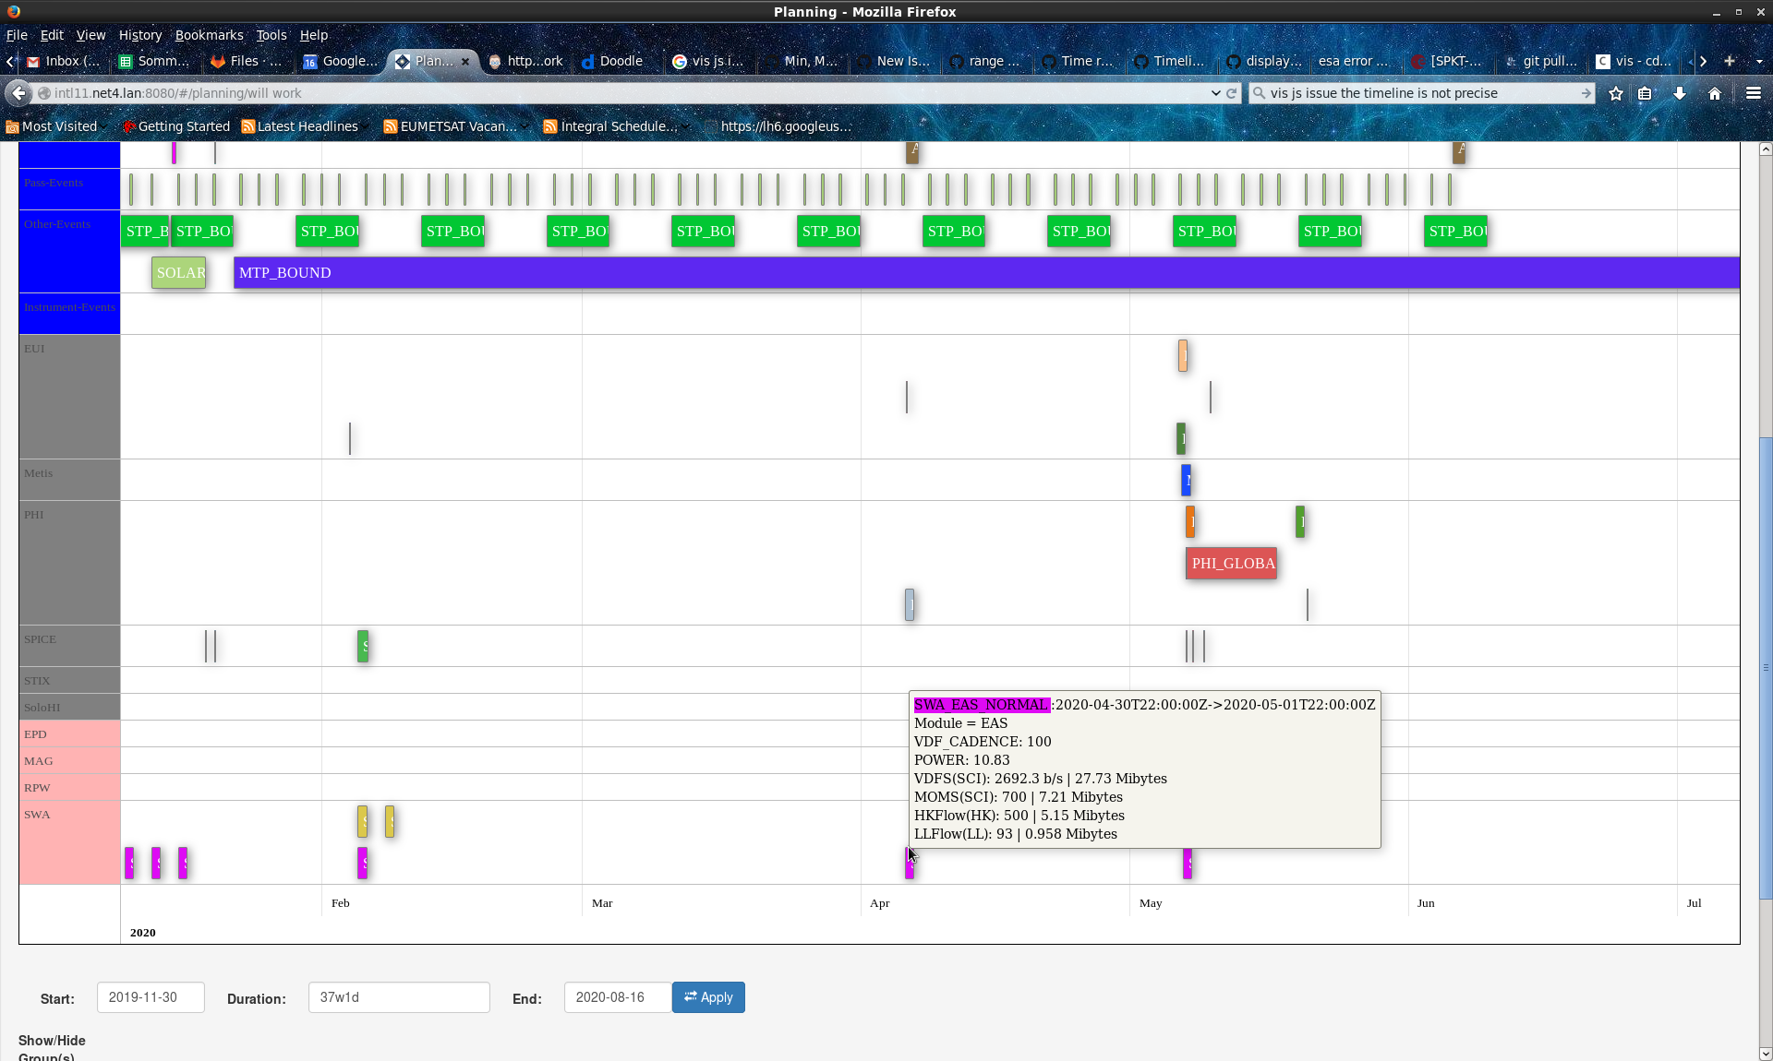
Task: Click the green SPICE event in February
Action: tap(363, 646)
